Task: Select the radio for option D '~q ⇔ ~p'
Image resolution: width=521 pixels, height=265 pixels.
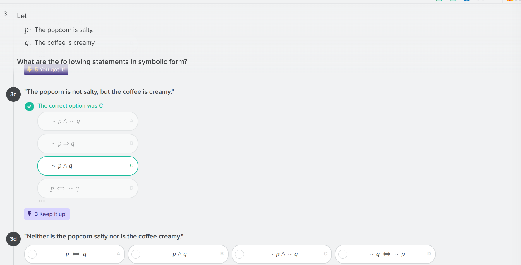Action: click(x=343, y=254)
